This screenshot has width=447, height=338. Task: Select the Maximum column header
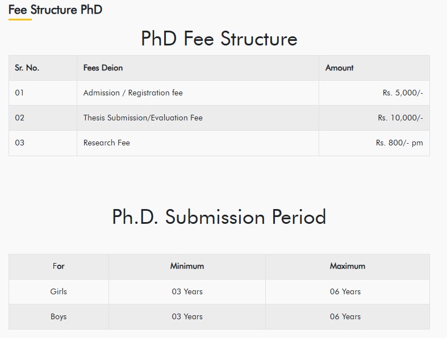coord(347,266)
